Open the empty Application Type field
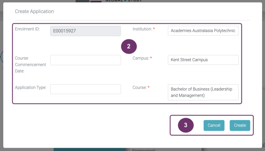 point(86,89)
